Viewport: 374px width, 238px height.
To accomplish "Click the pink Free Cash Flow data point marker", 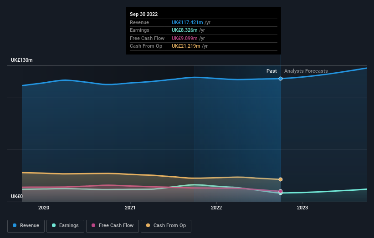I will tap(281, 191).
